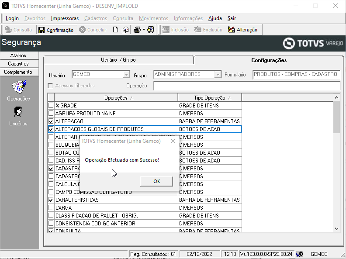The width and height of the screenshot is (346, 259).
Task: Click the printer icon
Action: coord(137,30)
